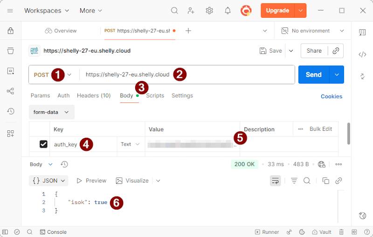The image size is (373, 237).
Task: Click the trash icon in status bar
Action: click(341, 232)
